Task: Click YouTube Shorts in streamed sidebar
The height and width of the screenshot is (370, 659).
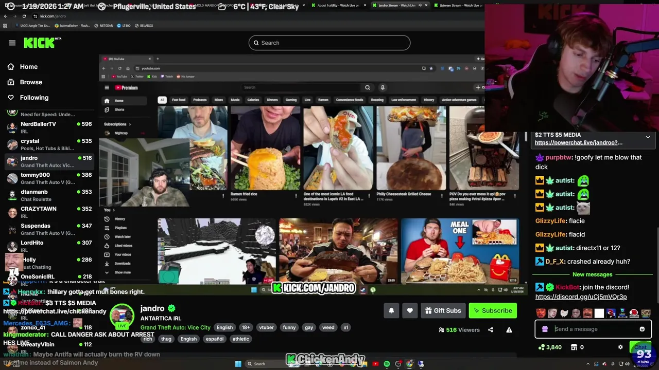Action: (114, 109)
